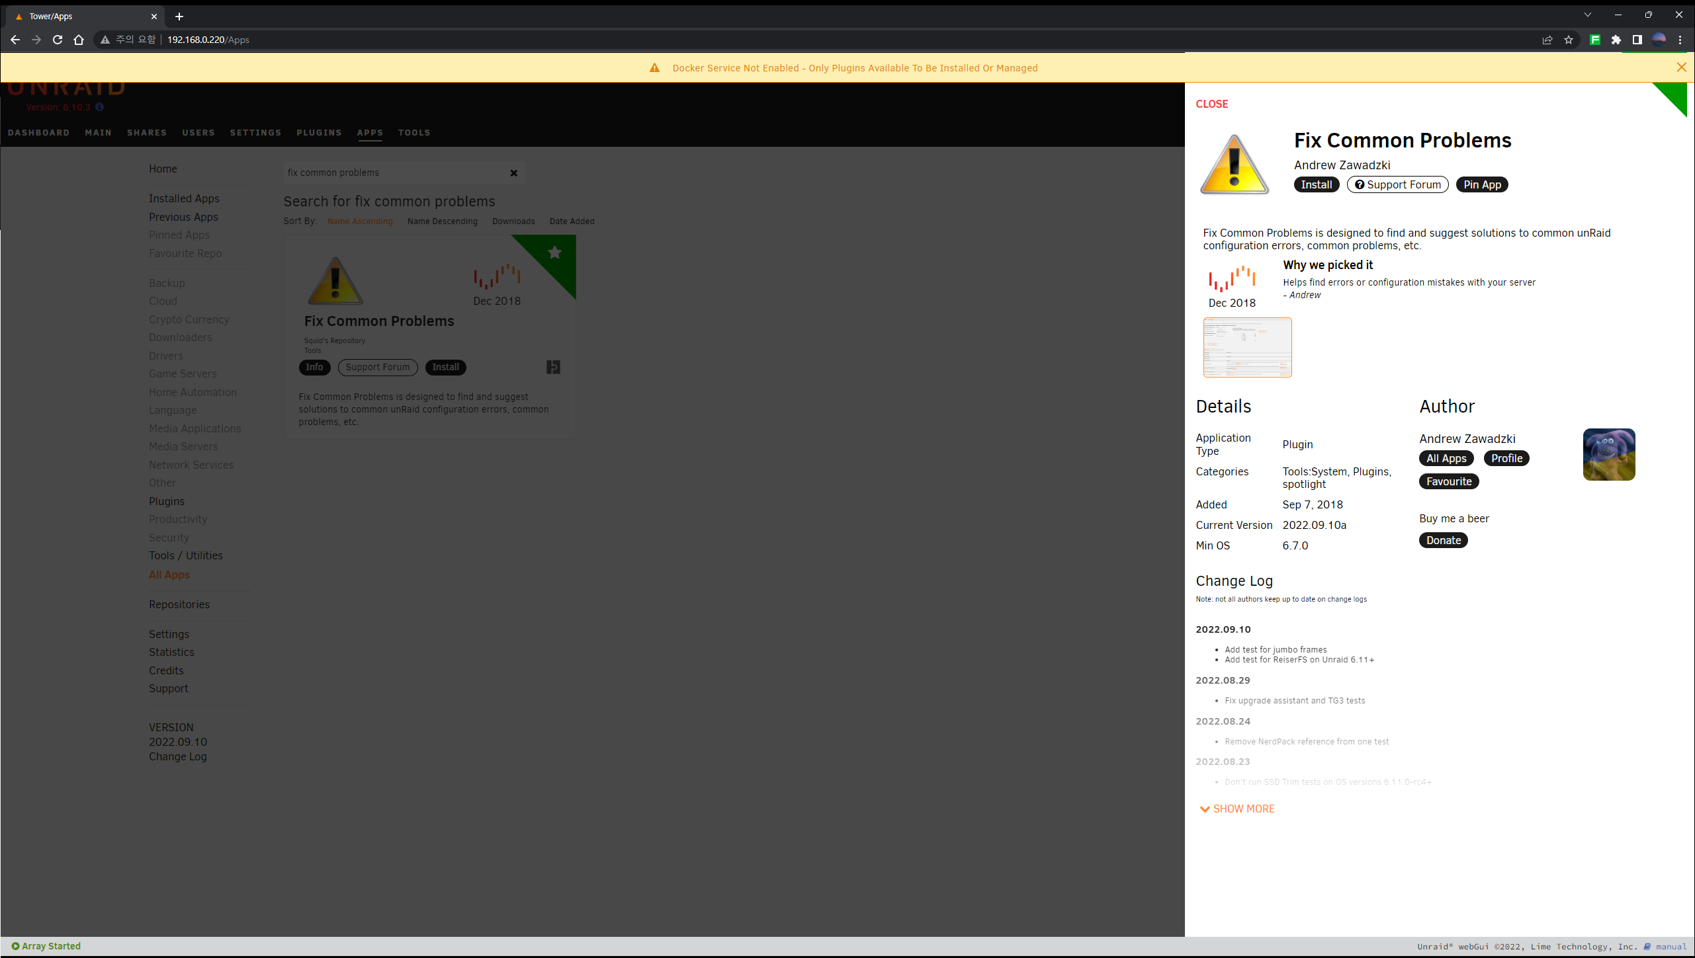1695x958 pixels.
Task: Click the author avatar image
Action: click(1608, 454)
